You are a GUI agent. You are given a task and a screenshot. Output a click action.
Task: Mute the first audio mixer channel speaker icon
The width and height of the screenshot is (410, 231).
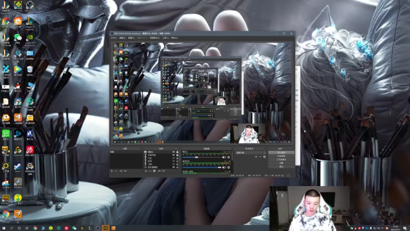[224, 157]
